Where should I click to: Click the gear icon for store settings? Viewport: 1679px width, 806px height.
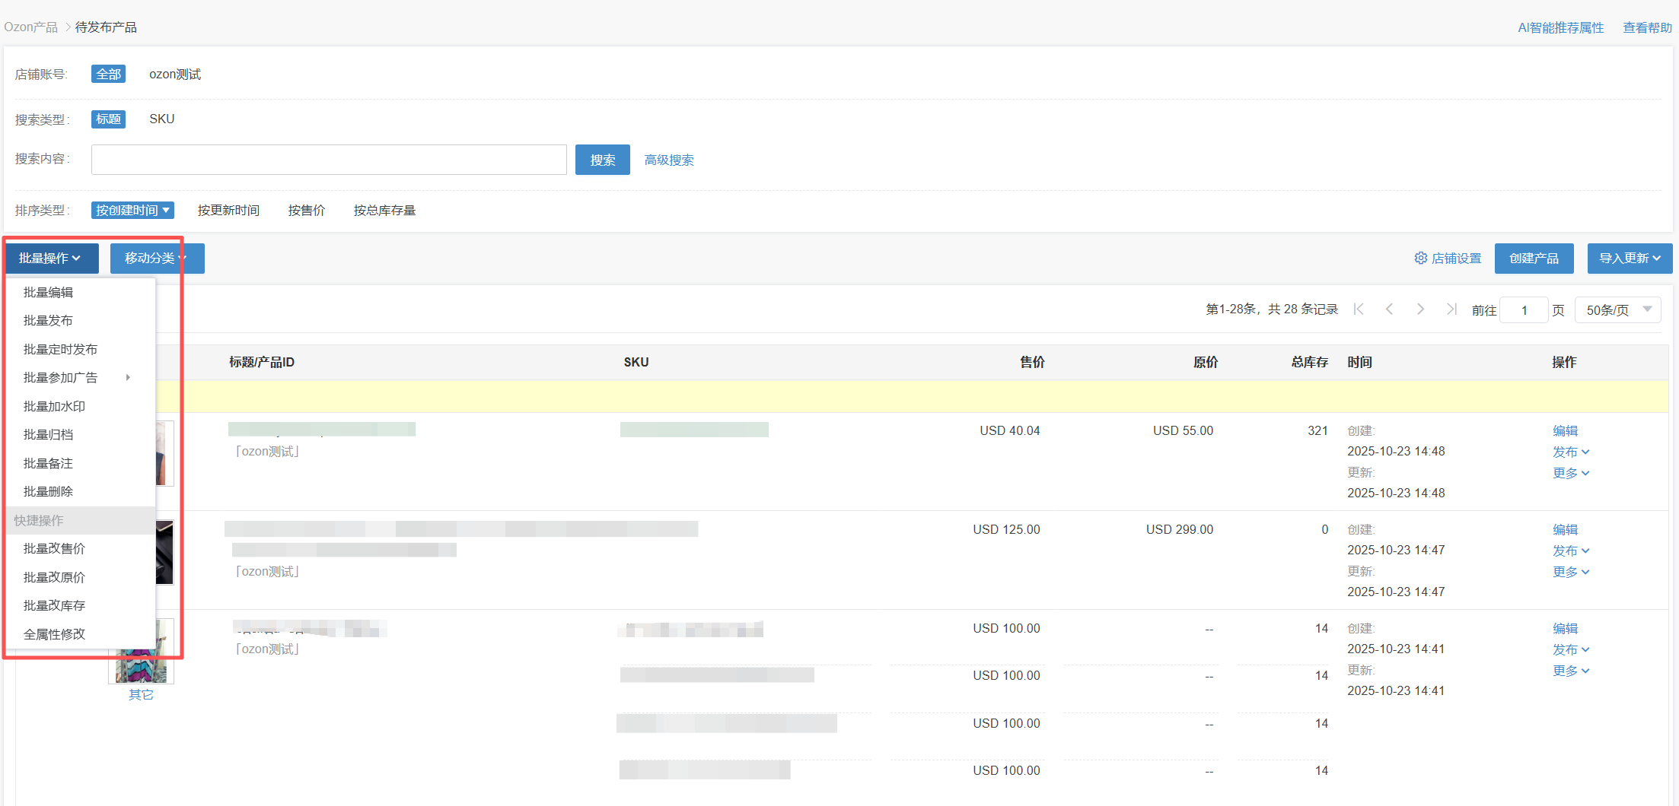coord(1420,259)
